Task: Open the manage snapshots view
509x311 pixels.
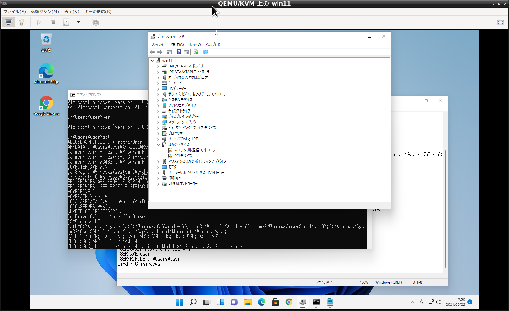Action: 95,22
